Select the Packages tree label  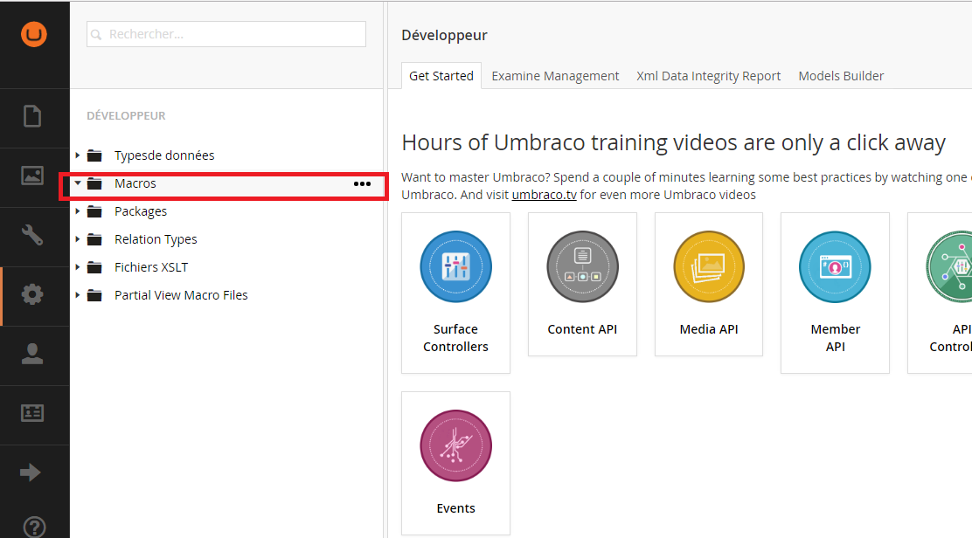[141, 211]
